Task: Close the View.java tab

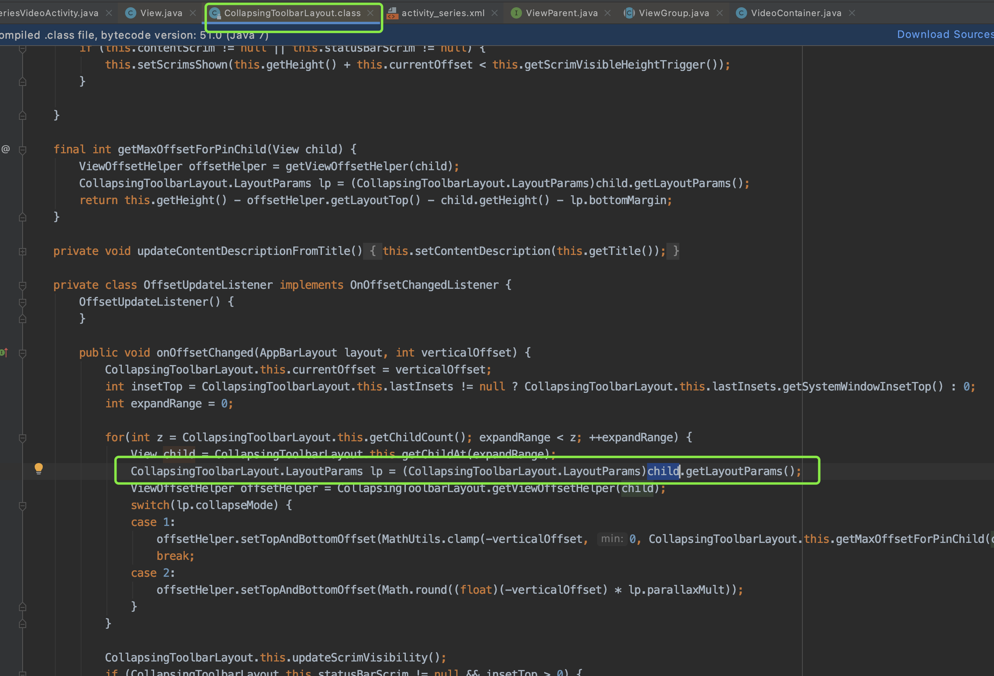Action: point(193,13)
